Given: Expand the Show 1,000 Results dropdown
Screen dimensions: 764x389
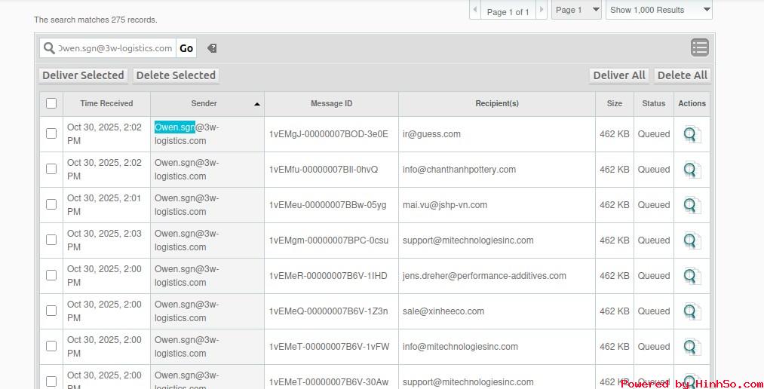Looking at the screenshot, I should point(659,10).
